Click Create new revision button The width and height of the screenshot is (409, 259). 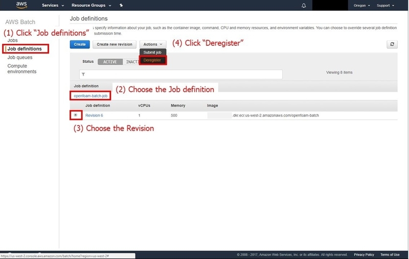pos(115,44)
